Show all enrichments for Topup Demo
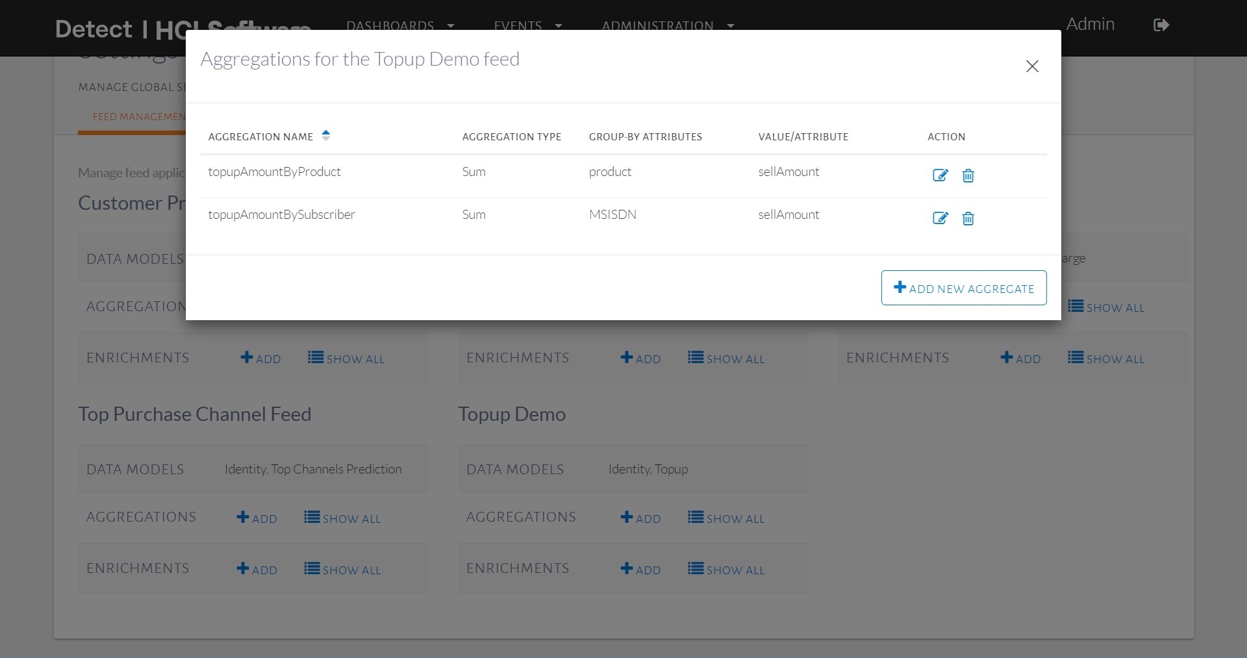The width and height of the screenshot is (1247, 658). 726,569
